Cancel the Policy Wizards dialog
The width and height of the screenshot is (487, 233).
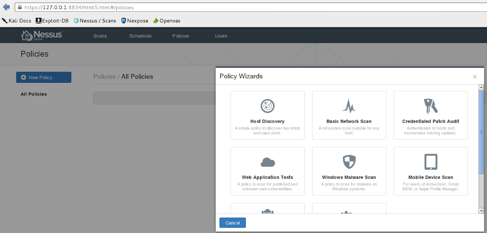tap(232, 223)
